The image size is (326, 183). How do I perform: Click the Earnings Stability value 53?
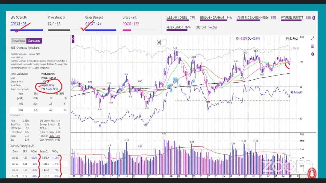(59, 125)
